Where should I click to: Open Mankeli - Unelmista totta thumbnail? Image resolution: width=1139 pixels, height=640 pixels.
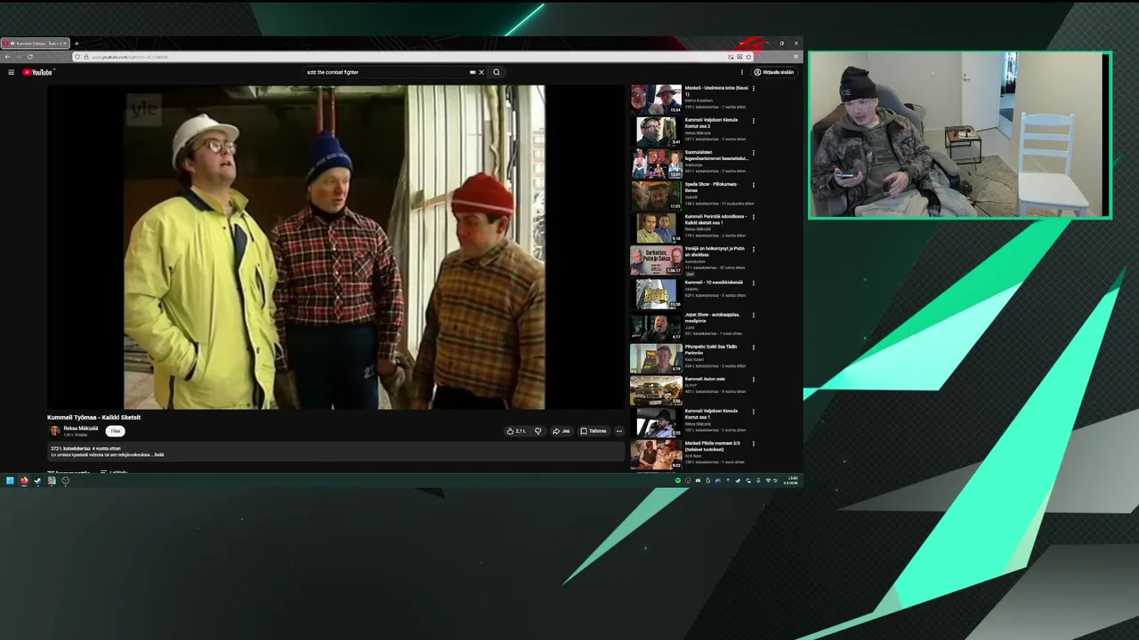657,99
